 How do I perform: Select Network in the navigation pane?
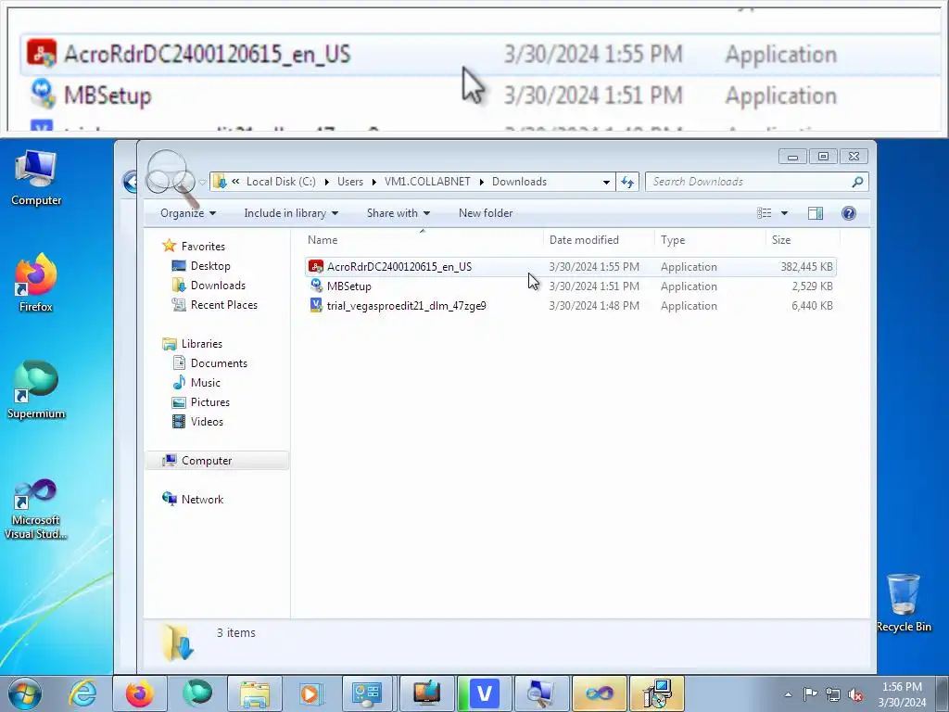pos(193,500)
